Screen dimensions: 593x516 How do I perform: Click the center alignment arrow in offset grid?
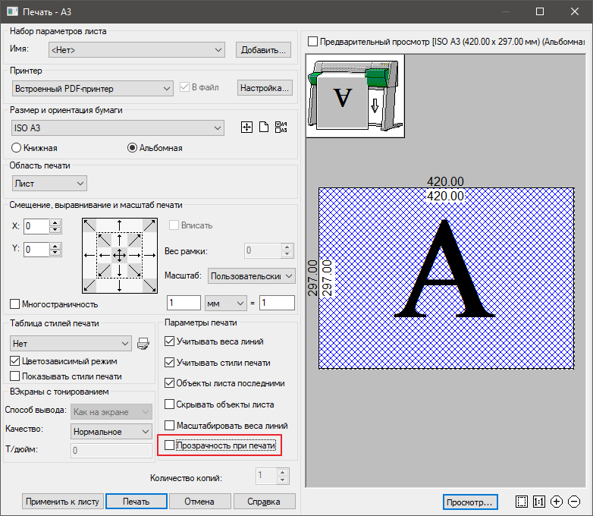(118, 256)
